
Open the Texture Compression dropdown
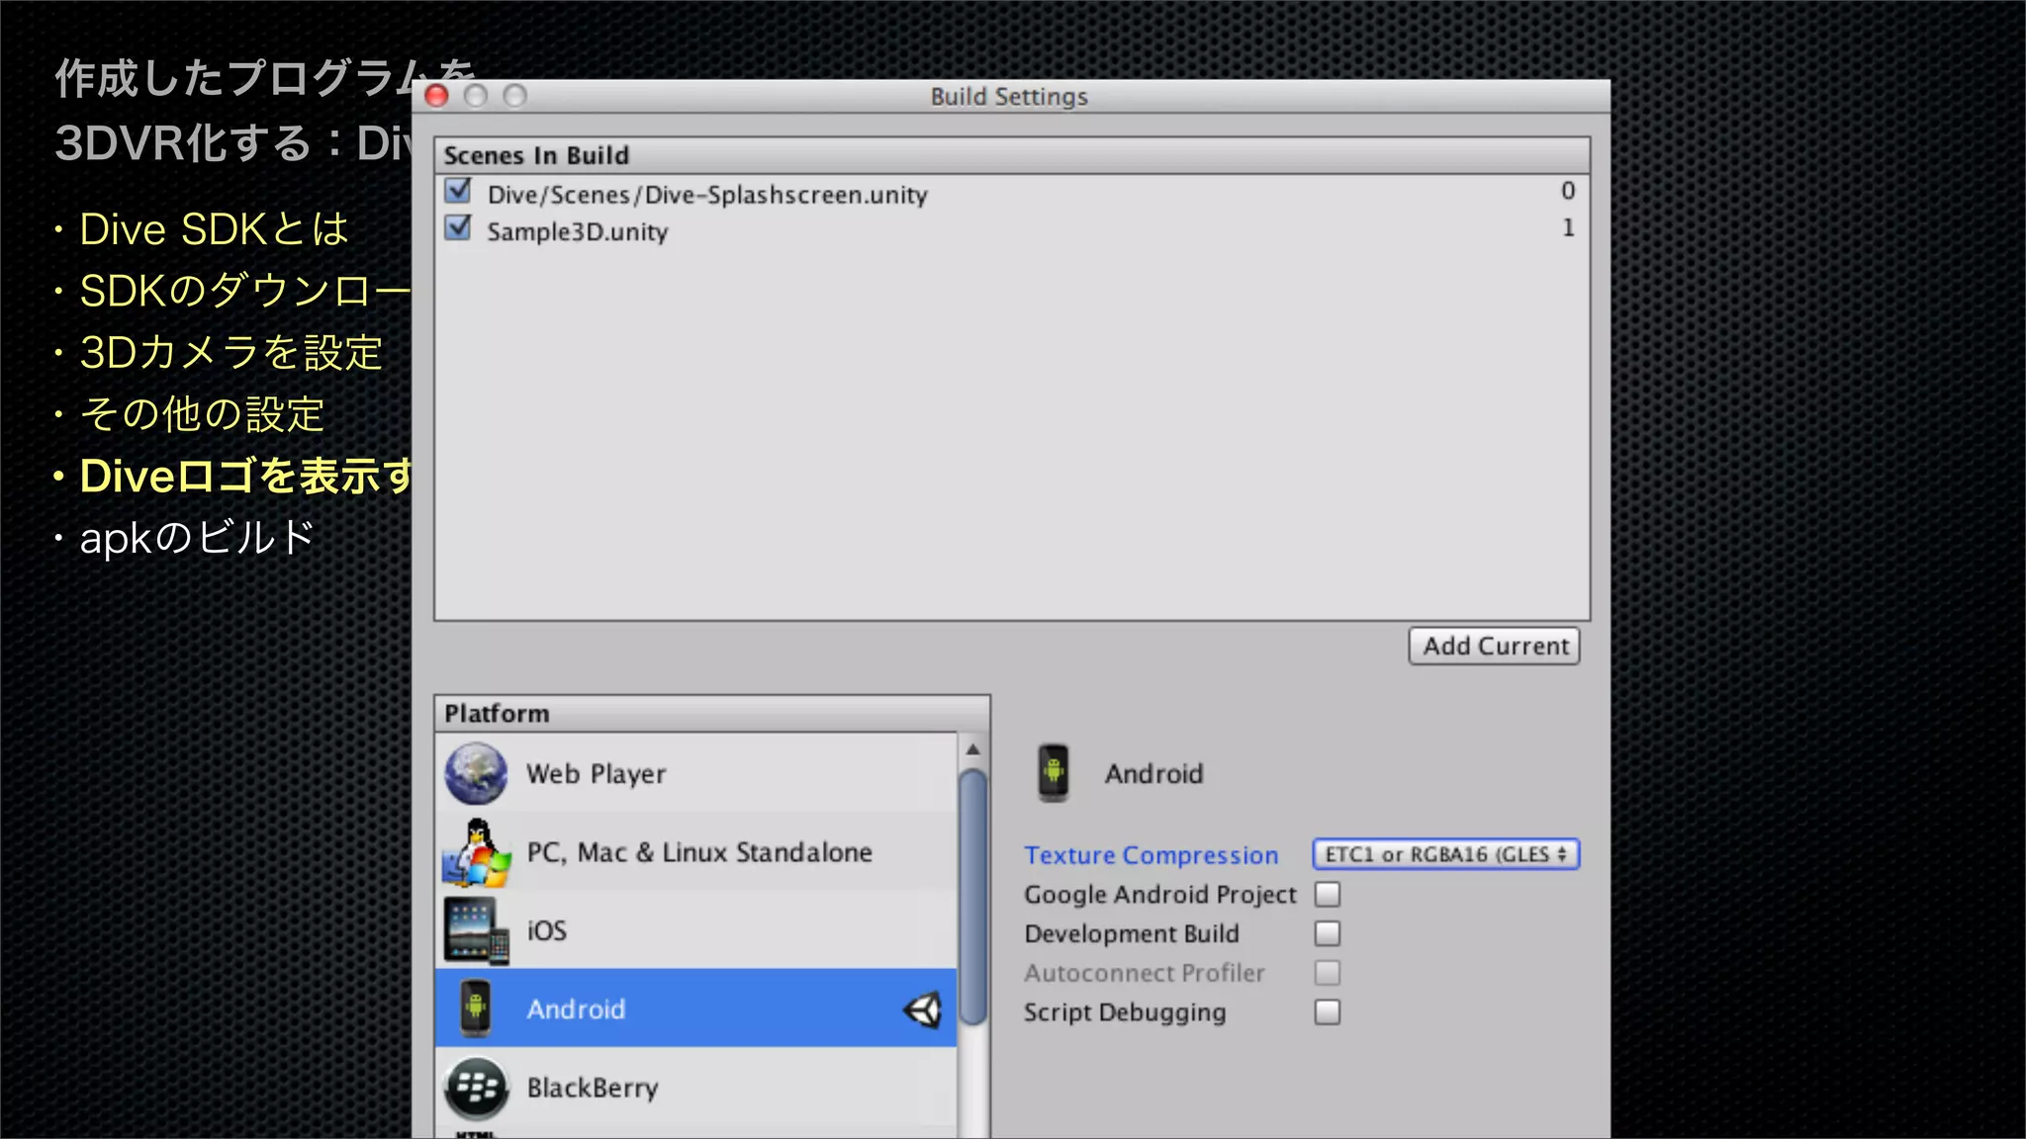click(1445, 854)
